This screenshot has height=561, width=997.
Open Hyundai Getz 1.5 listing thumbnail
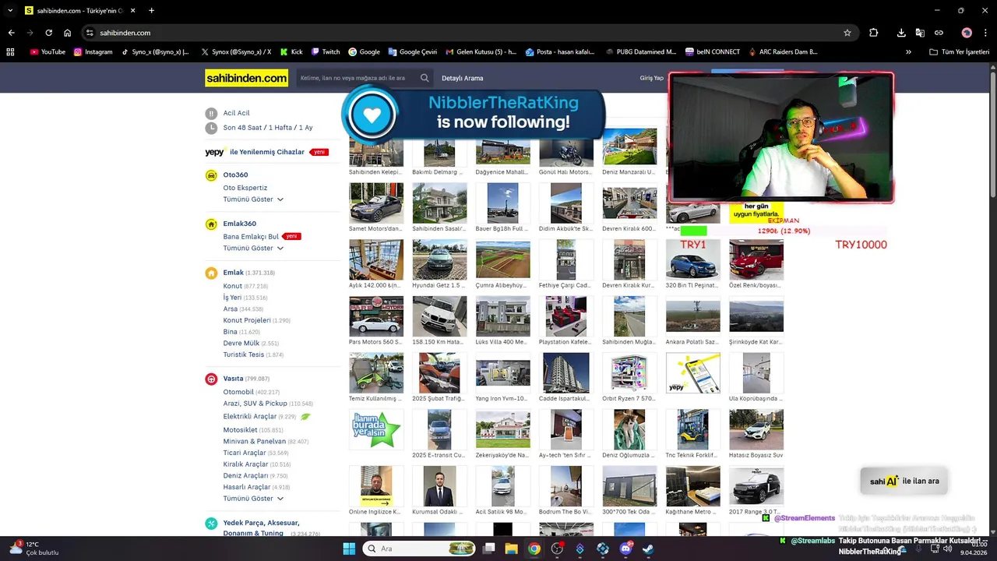tap(439, 259)
